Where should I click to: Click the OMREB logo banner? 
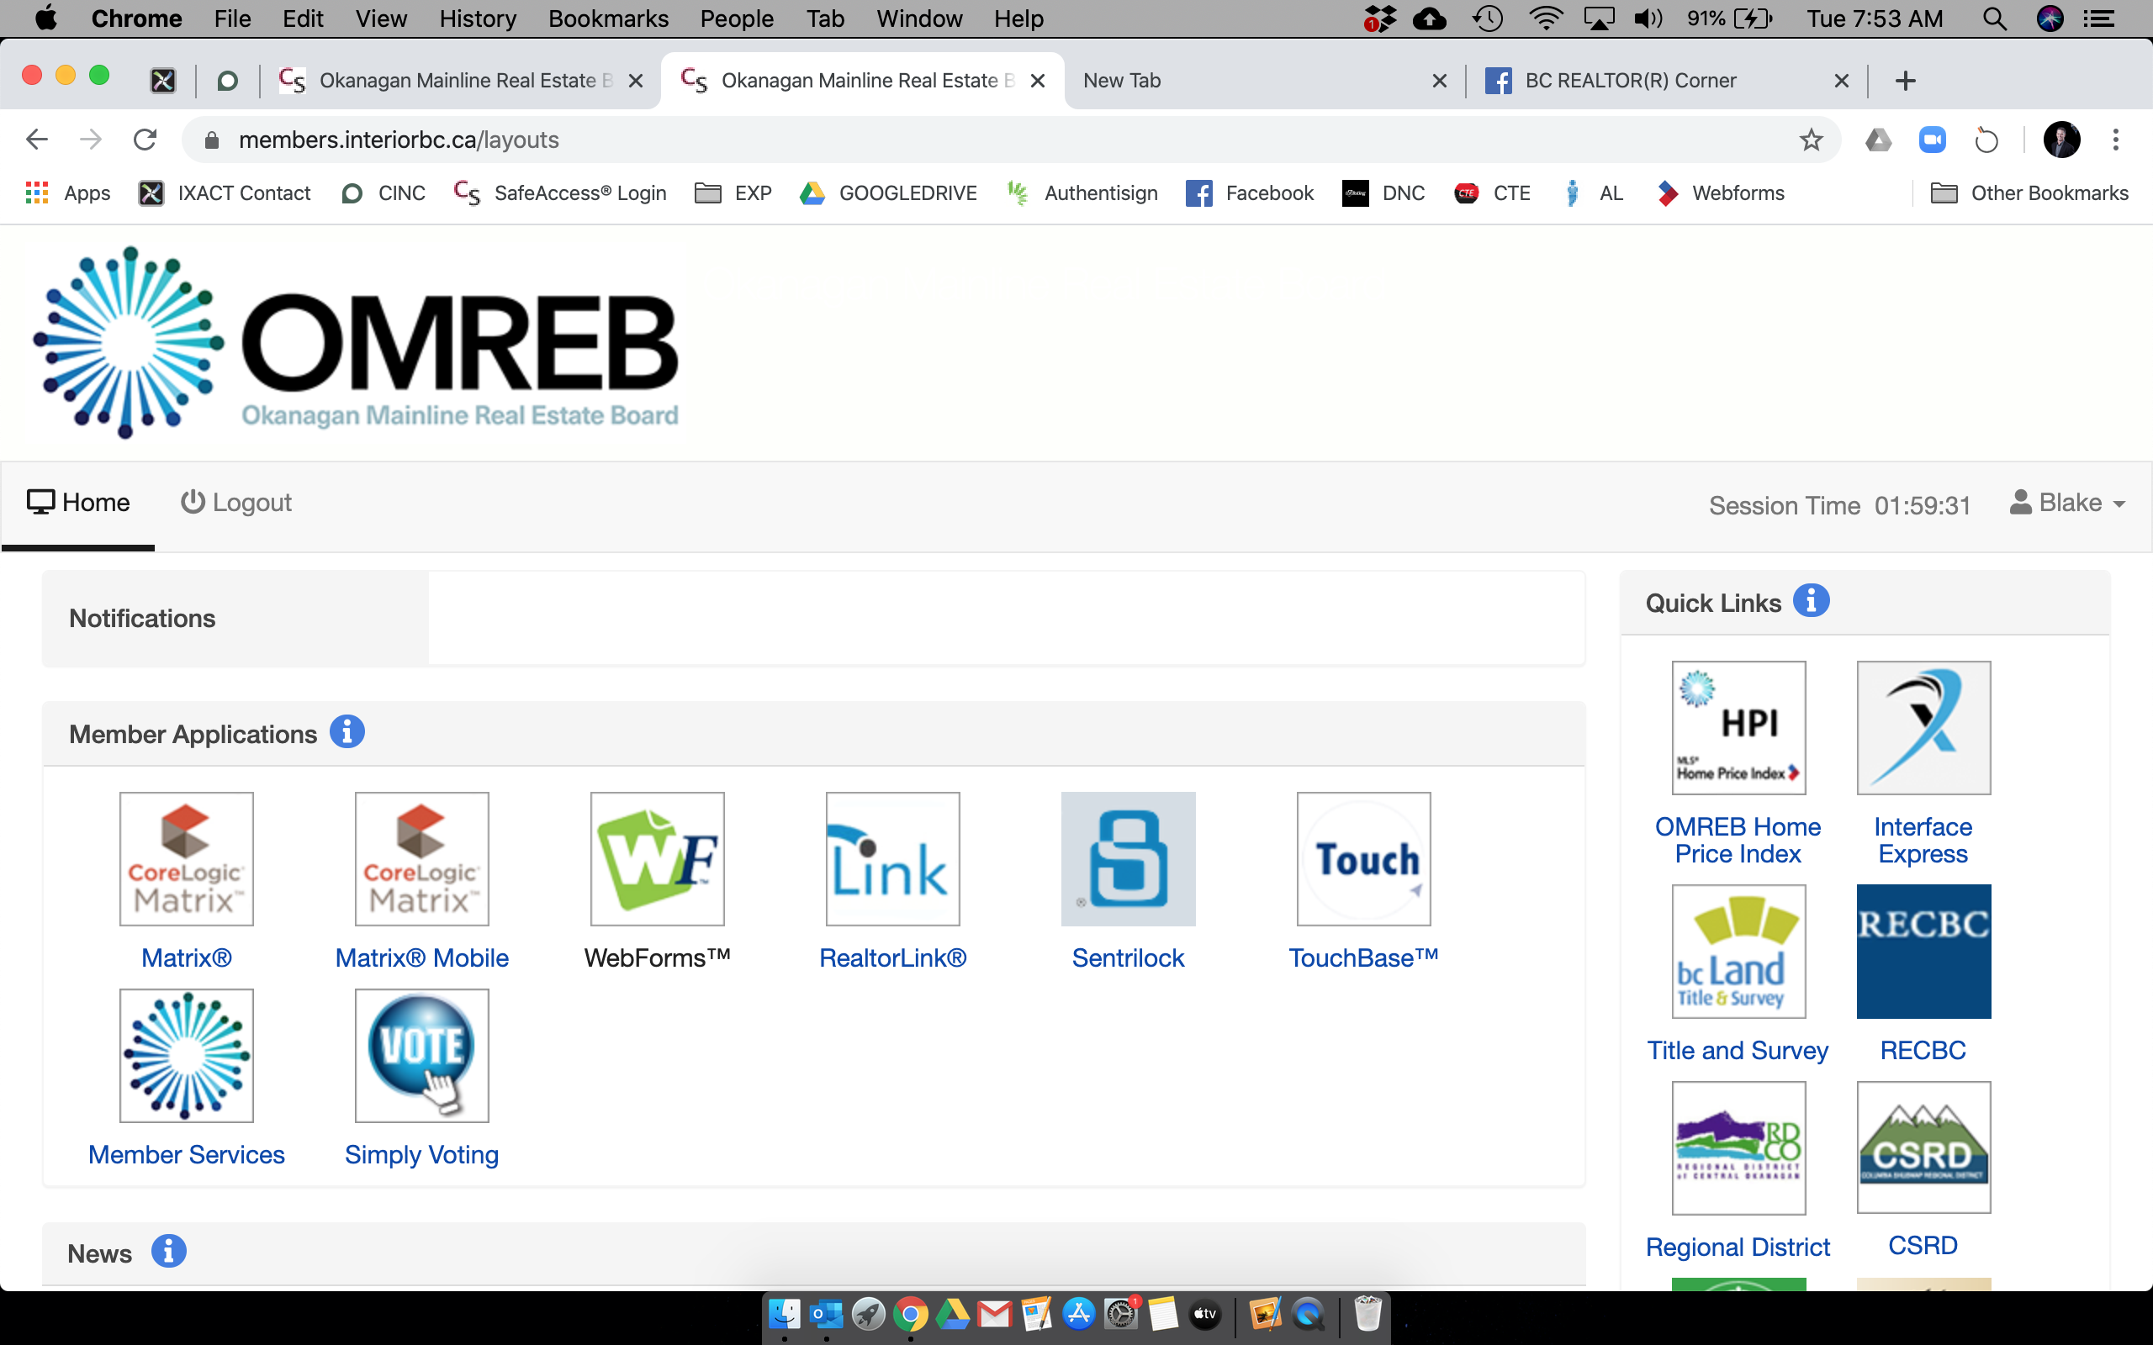[x=354, y=342]
